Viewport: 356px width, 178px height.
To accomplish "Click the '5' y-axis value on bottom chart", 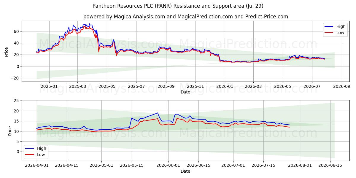I will (18, 142).
